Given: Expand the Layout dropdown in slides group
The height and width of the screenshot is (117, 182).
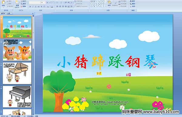Looking at the screenshot, I should click(24, 1).
